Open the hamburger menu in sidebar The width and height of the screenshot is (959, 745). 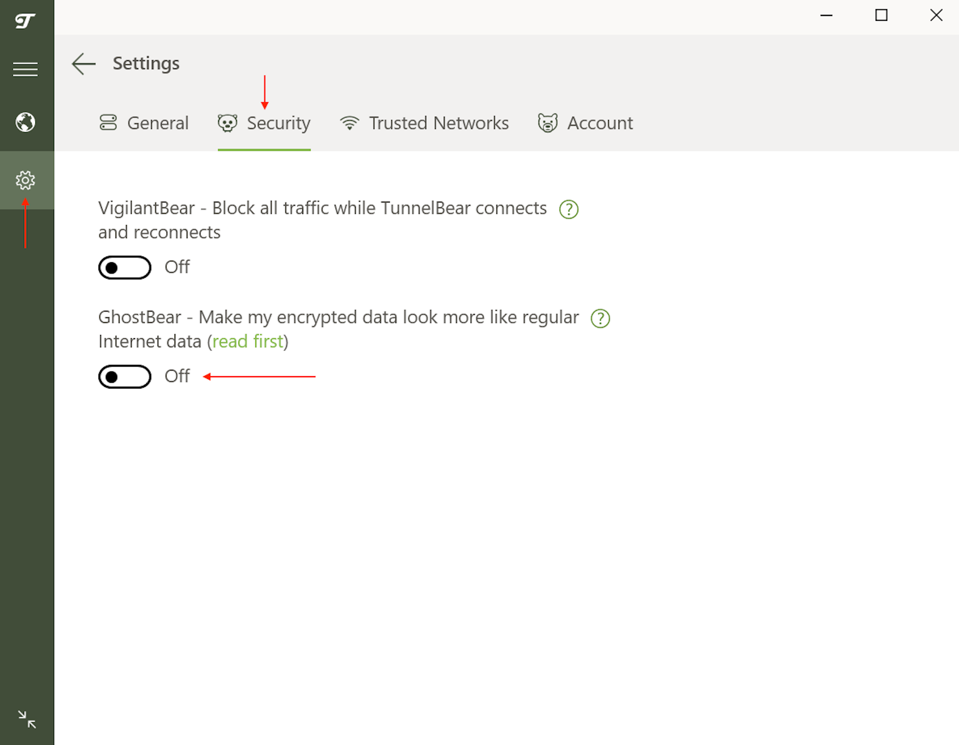(x=25, y=69)
